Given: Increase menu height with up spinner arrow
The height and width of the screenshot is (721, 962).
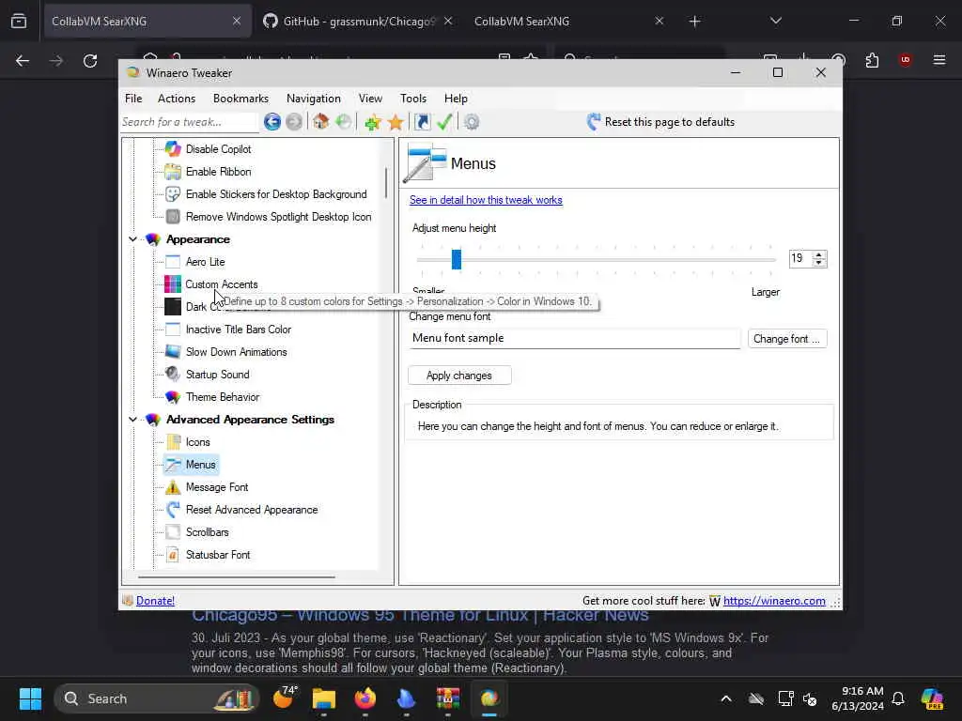Looking at the screenshot, I should (x=818, y=253).
